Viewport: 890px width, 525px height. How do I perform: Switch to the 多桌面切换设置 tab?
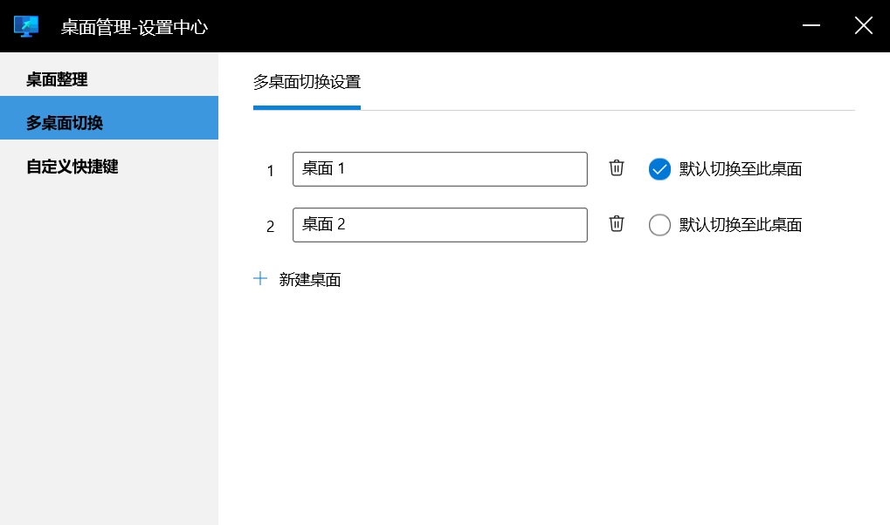click(307, 83)
